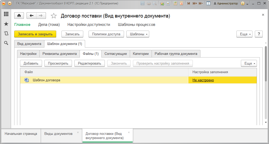
Task: Open Шаблоны процессов section
Action: pyautogui.click(x=137, y=25)
